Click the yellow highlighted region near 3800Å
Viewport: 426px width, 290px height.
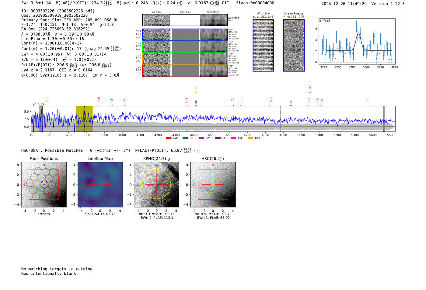click(84, 119)
